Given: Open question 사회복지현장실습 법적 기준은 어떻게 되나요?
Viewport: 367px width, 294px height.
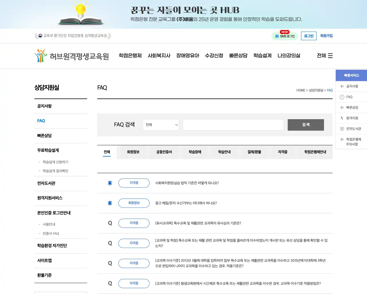Looking at the screenshot, I should [187, 183].
